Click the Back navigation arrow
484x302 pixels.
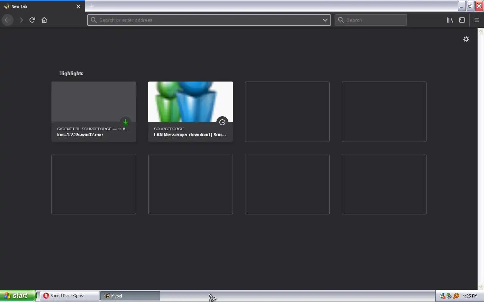(8, 20)
